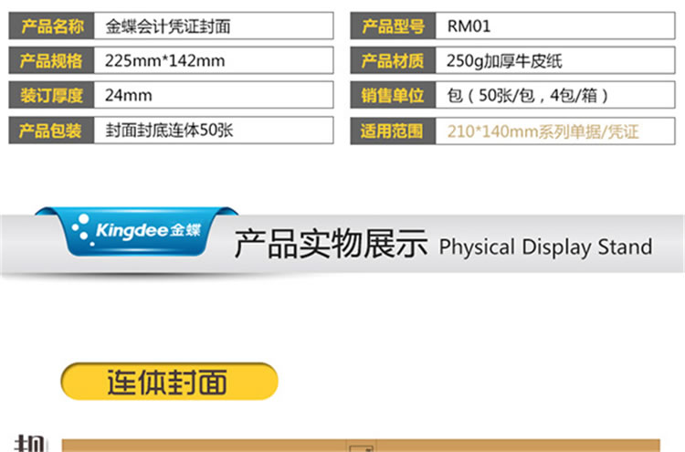Viewport: 685px width, 452px height.
Task: Select the value 包（50张/包，4包/箱）
Action: click(528, 95)
